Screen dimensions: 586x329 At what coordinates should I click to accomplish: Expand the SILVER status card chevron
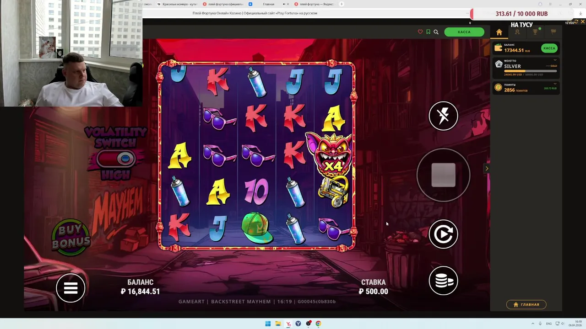tap(555, 60)
